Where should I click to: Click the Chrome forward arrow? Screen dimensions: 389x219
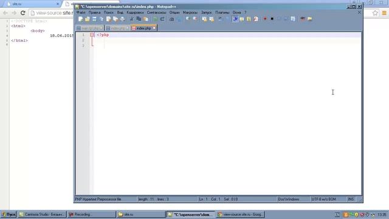14,13
